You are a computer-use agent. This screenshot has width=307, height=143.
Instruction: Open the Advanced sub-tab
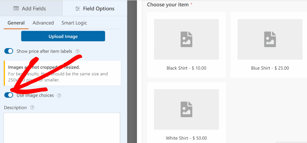43,23
